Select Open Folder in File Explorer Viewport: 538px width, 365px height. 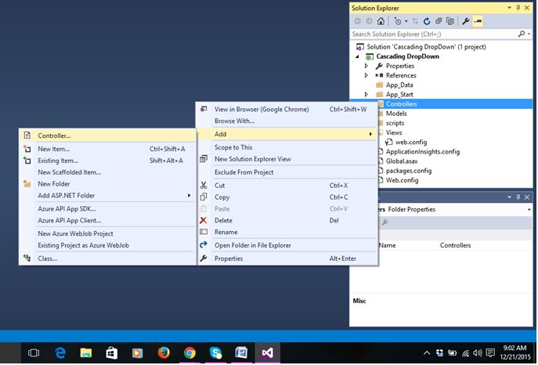click(x=252, y=245)
